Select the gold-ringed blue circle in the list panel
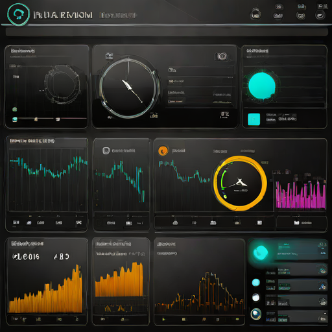 tap(256, 314)
